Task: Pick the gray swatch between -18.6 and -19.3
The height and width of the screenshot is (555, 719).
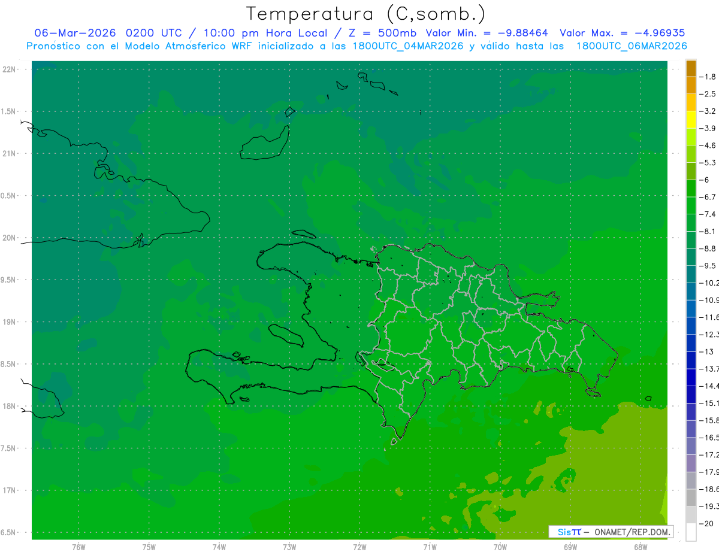Action: point(691,498)
